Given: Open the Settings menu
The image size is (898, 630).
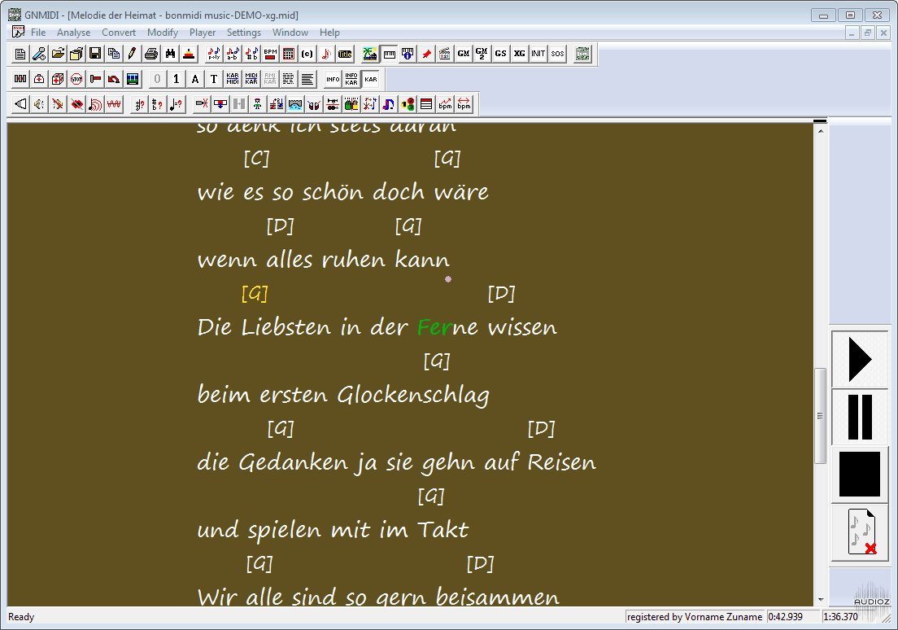Looking at the screenshot, I should pos(244,33).
